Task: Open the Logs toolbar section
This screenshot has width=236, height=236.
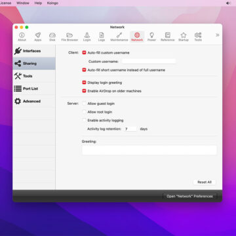Action: (x=102, y=37)
